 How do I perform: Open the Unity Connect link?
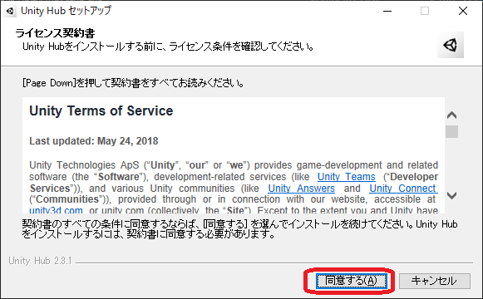coord(403,189)
